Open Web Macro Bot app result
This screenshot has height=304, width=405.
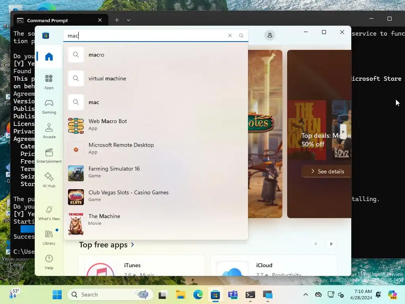click(156, 126)
